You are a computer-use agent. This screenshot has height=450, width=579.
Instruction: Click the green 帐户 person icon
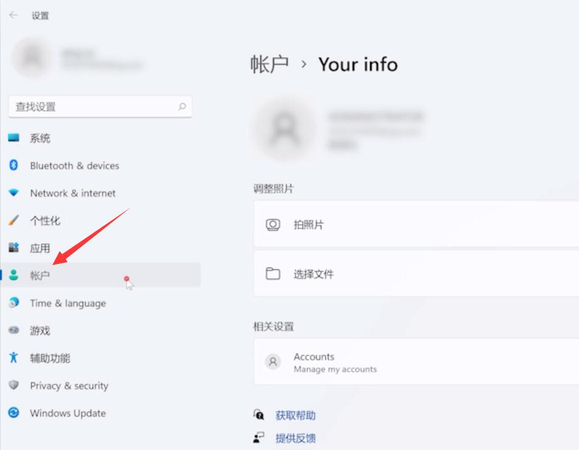coord(13,275)
